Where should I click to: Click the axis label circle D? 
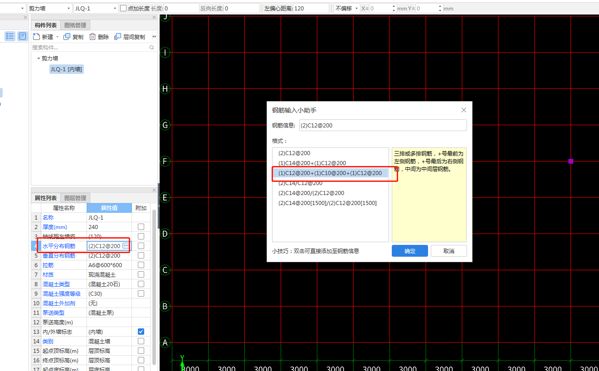(165, 234)
